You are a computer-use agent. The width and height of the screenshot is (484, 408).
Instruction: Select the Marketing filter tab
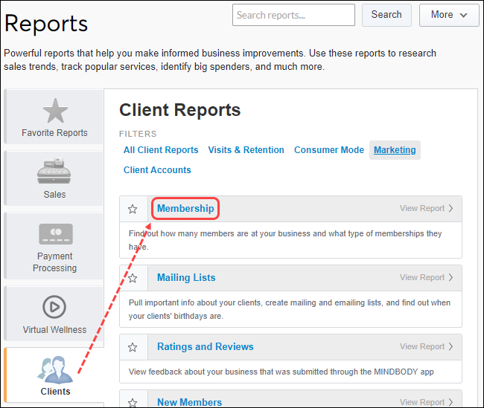395,150
